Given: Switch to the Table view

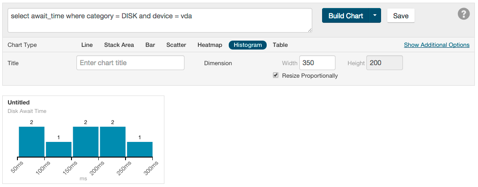Looking at the screenshot, I should pyautogui.click(x=280, y=45).
